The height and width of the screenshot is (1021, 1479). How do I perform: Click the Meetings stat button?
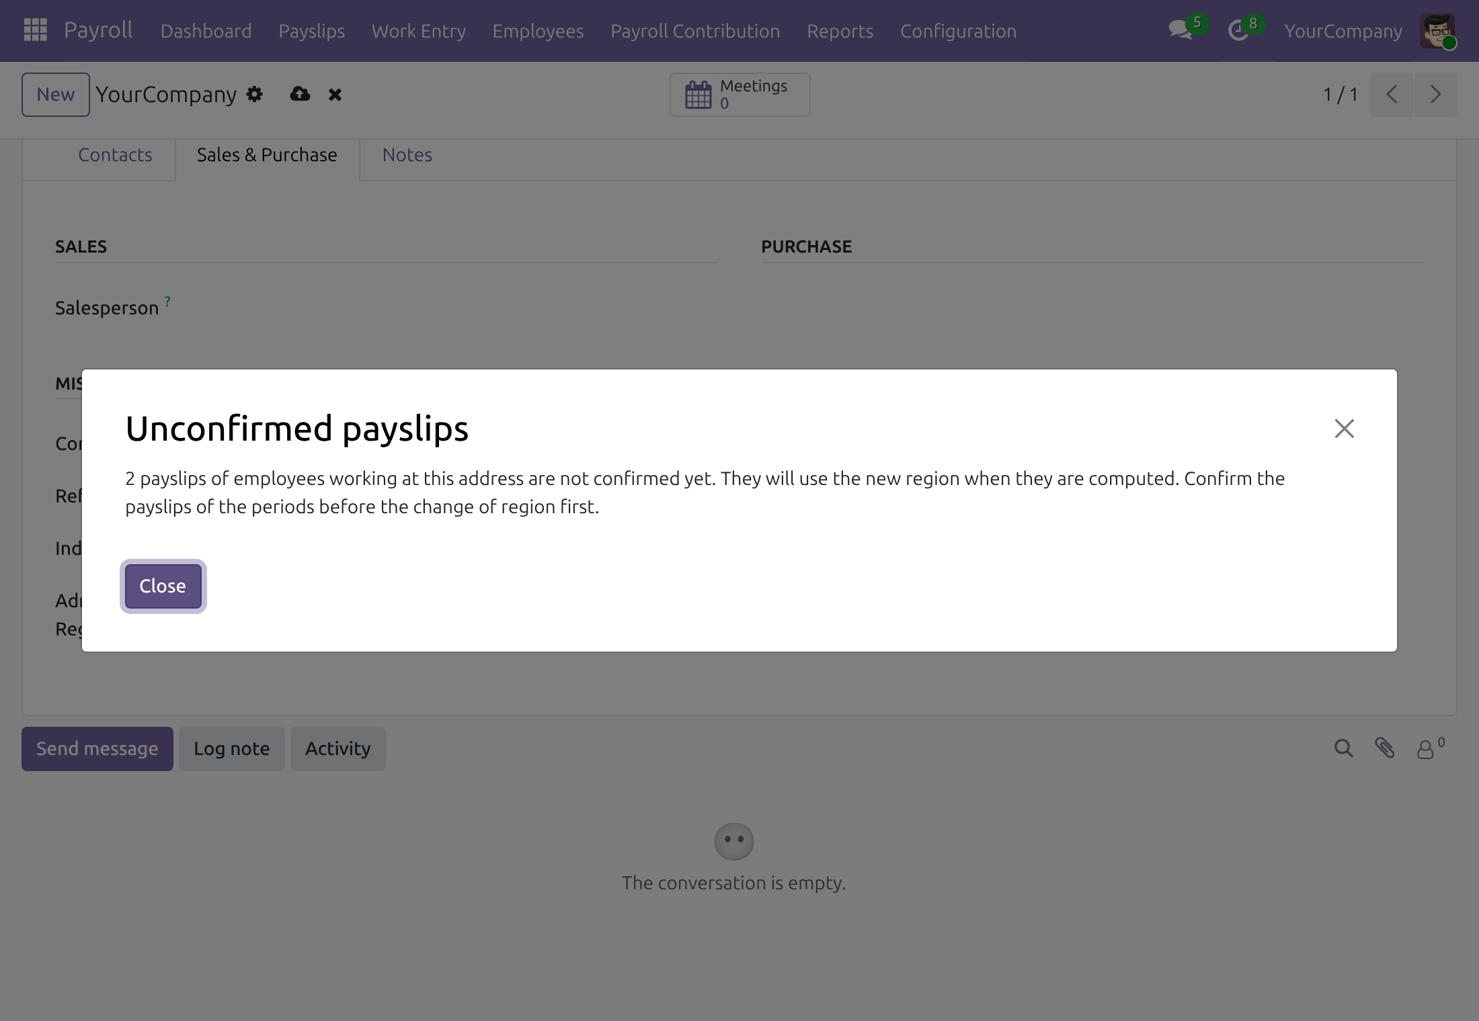click(739, 95)
